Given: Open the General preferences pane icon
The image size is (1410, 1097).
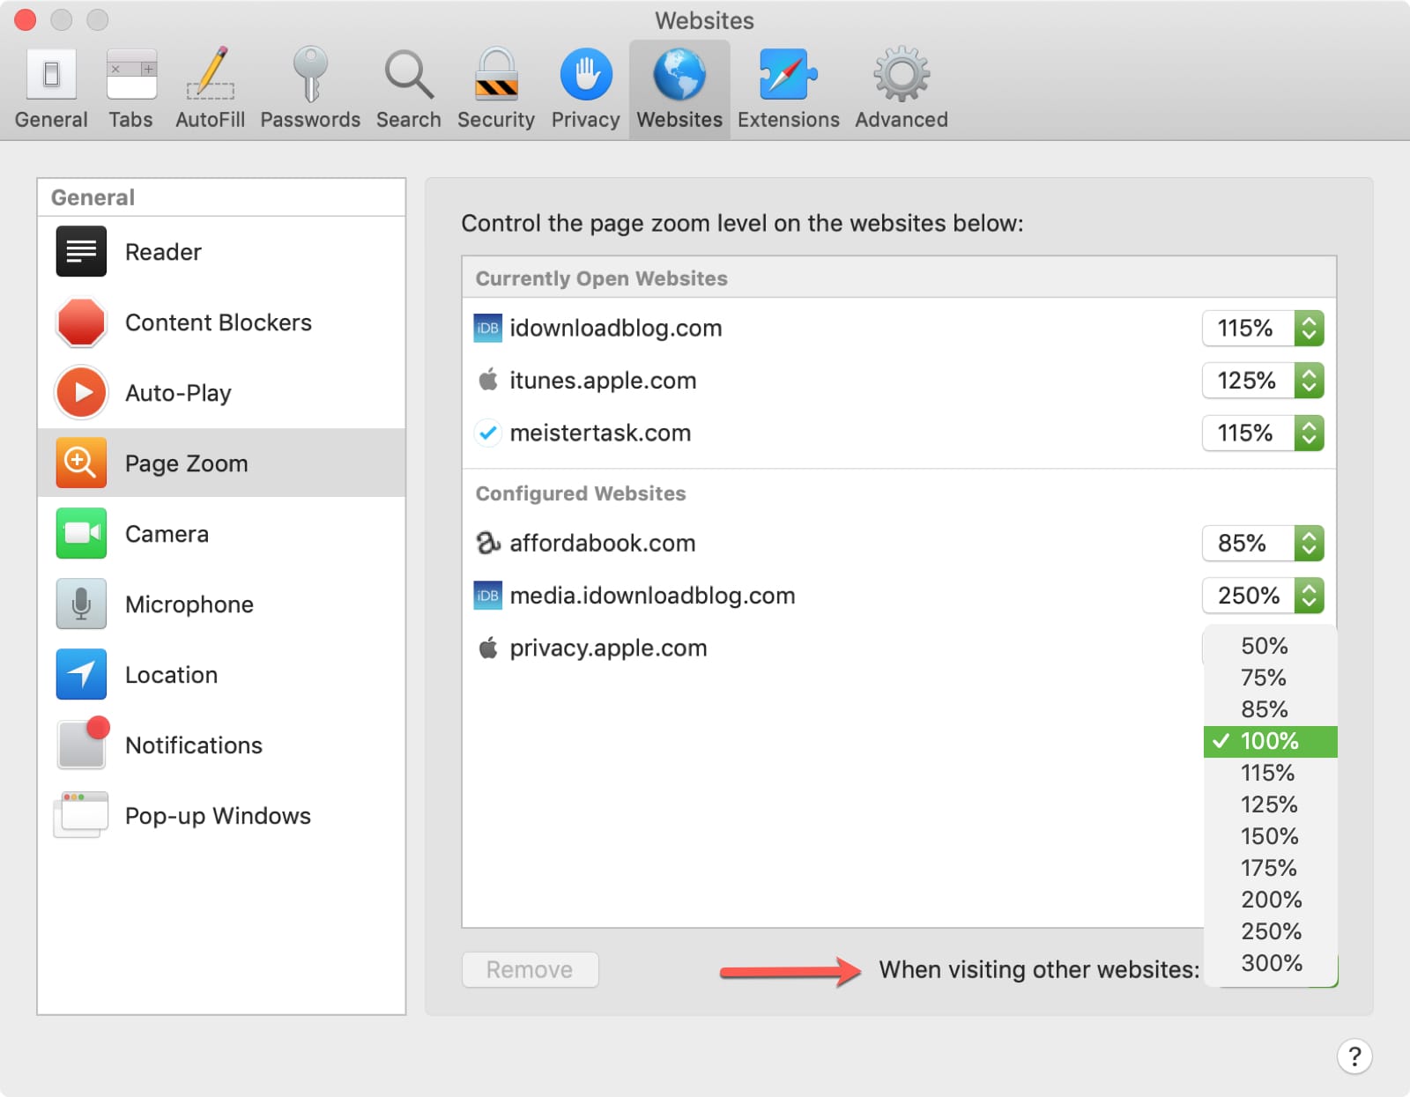Looking at the screenshot, I should pos(51,75).
